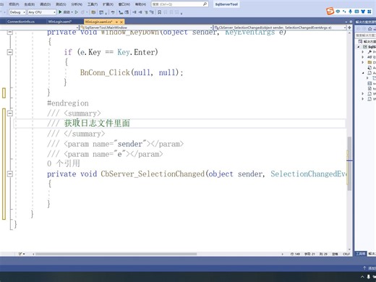Pin the WinLogin.xaml.cs tab
Viewport: 376px width, 282px height.
click(117, 22)
